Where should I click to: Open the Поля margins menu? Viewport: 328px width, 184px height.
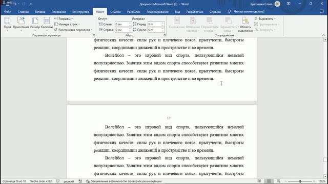(x=7, y=24)
